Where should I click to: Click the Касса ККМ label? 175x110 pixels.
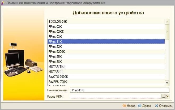55,97
